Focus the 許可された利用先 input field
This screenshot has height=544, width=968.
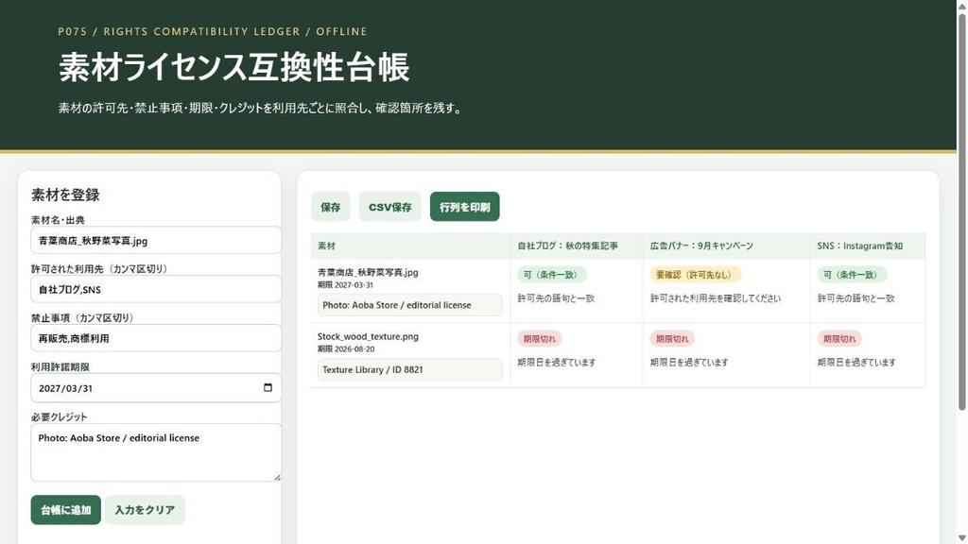156,289
